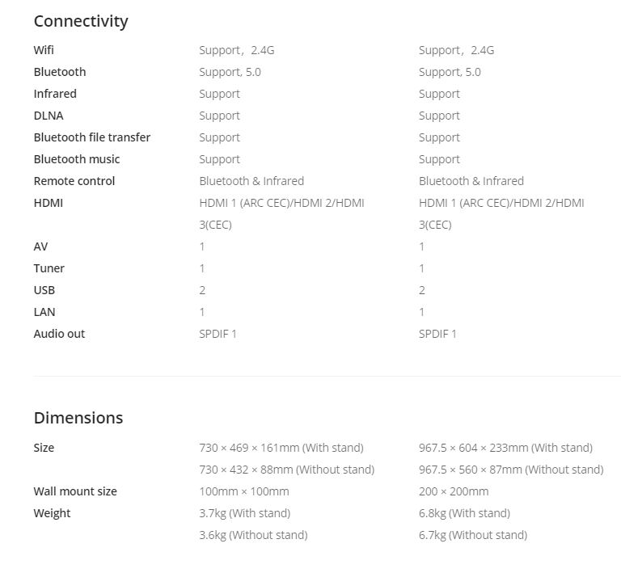Select the Wifi row label

click(x=44, y=50)
